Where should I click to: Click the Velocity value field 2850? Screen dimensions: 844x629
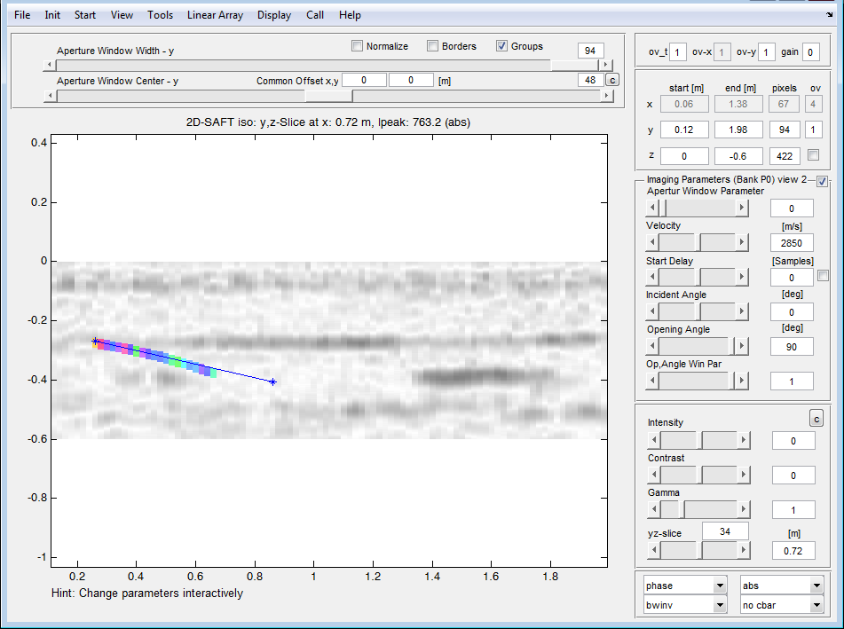792,243
